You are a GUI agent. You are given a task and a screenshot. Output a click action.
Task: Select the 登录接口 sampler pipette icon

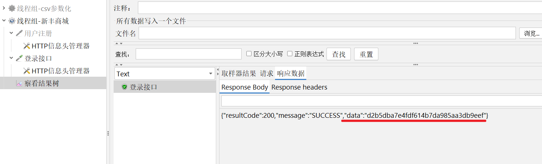(19, 58)
